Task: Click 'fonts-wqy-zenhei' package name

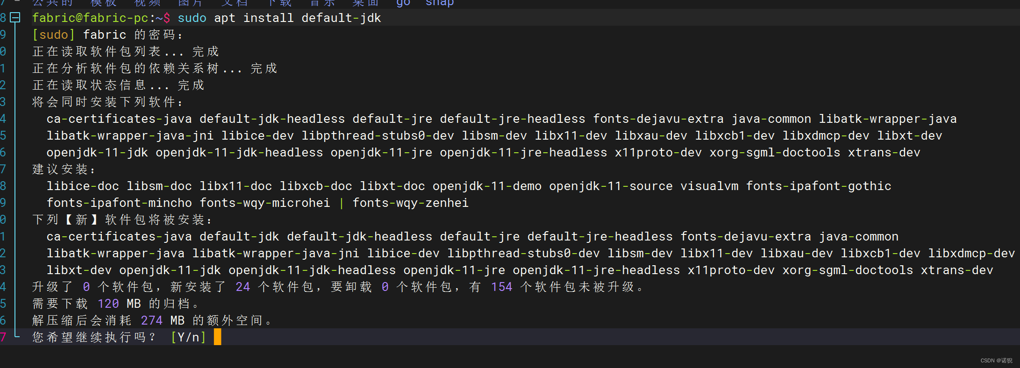Action: (x=410, y=203)
